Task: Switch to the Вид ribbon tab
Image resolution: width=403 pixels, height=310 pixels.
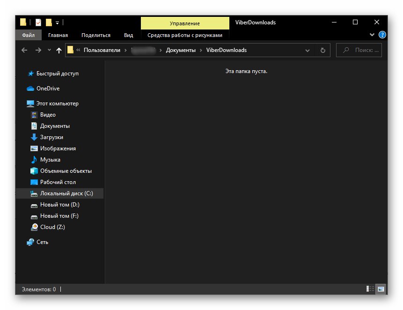Action: [129, 35]
